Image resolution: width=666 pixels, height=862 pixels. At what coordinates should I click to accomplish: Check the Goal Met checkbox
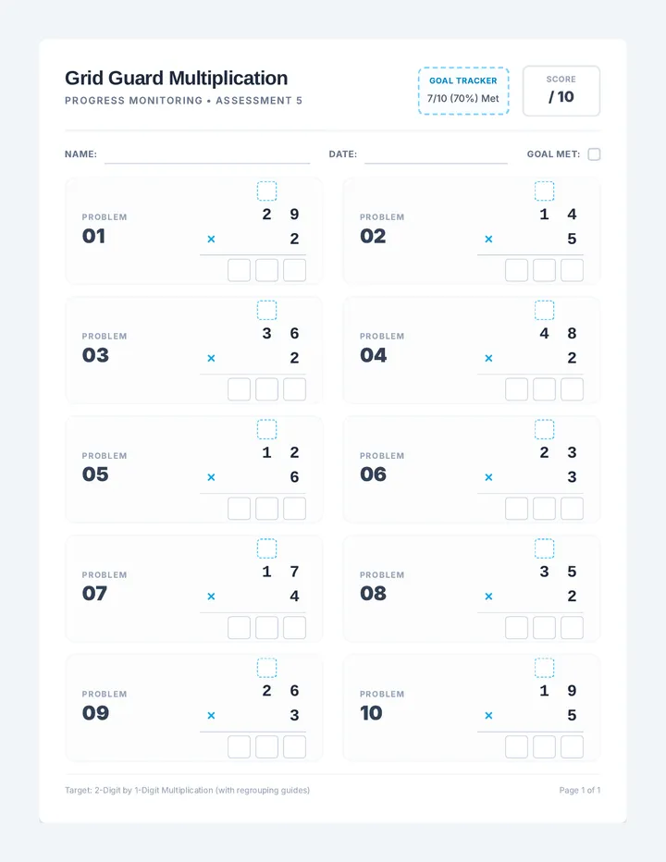[x=594, y=154]
